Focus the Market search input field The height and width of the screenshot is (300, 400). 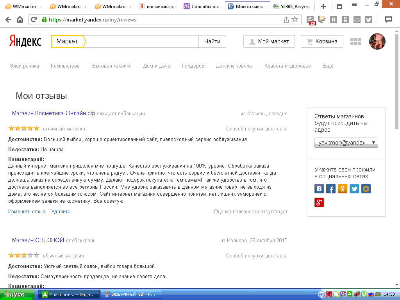(142, 41)
